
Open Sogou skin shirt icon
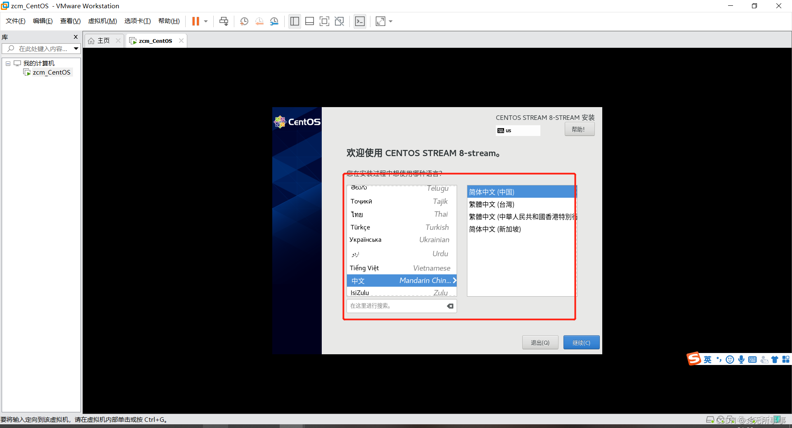point(775,360)
